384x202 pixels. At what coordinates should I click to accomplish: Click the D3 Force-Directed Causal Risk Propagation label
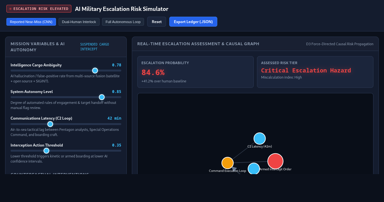click(x=340, y=44)
